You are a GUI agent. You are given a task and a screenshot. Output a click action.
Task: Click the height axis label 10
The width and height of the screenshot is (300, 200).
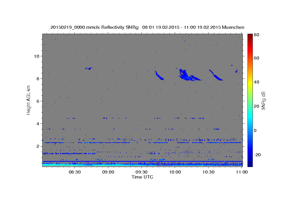[37, 56]
